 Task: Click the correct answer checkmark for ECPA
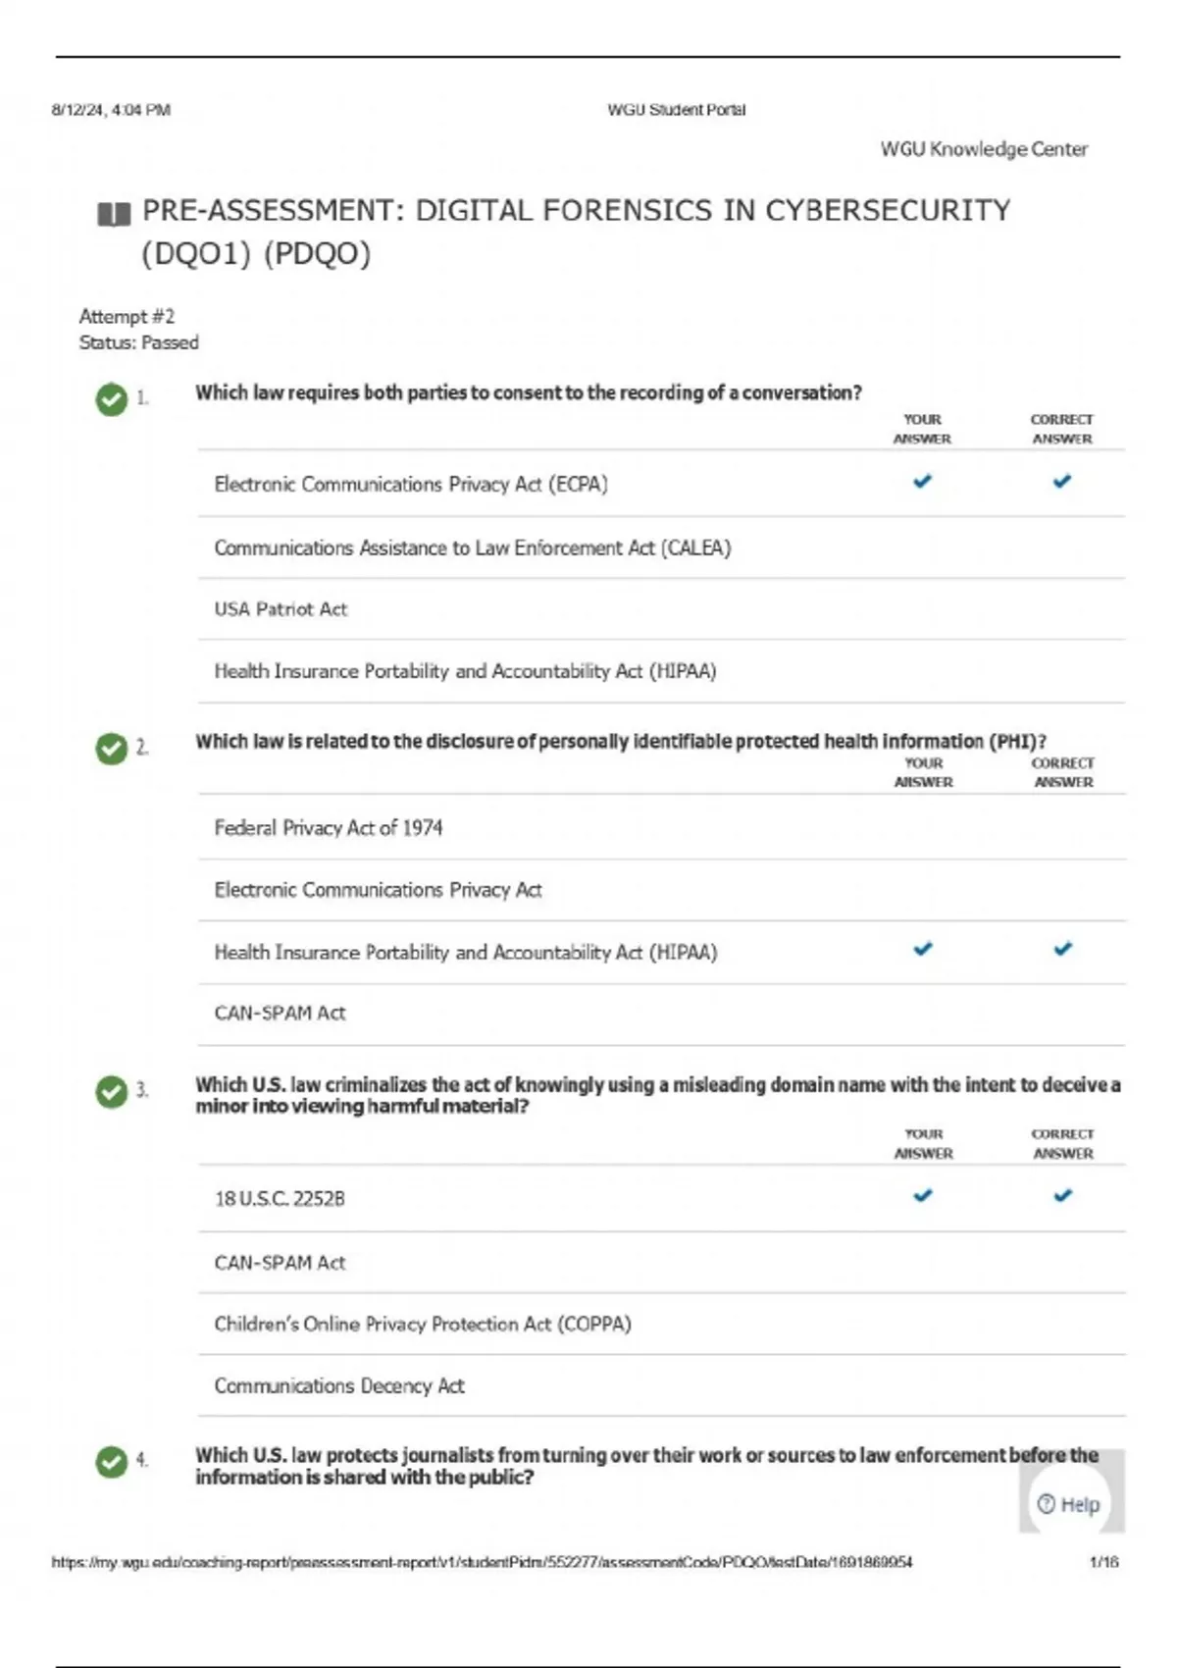coord(1062,482)
